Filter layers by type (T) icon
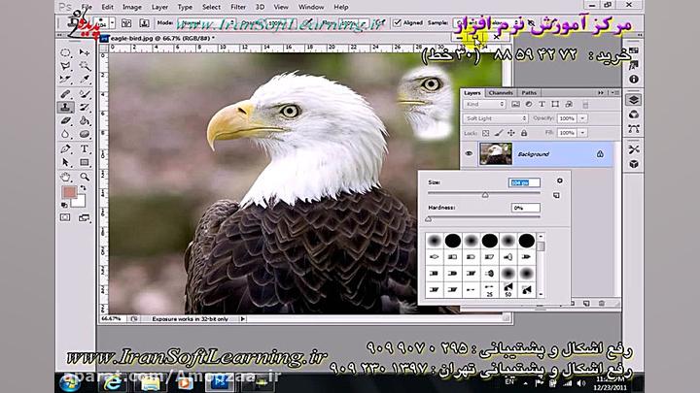The image size is (700, 393). click(542, 104)
